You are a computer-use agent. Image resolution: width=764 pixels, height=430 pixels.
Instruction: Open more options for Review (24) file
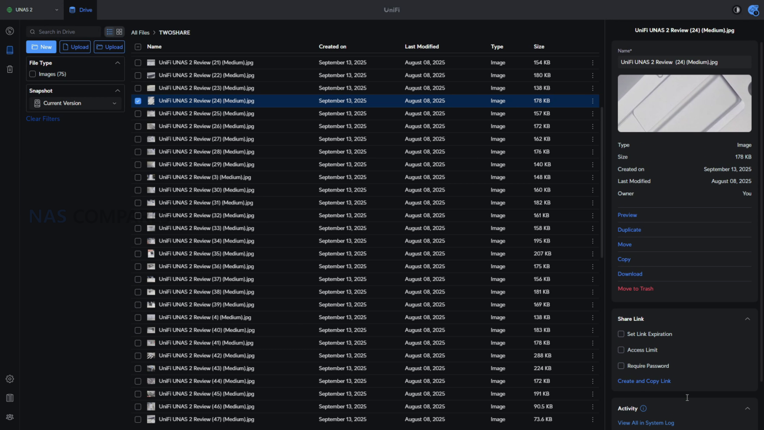[x=593, y=101]
